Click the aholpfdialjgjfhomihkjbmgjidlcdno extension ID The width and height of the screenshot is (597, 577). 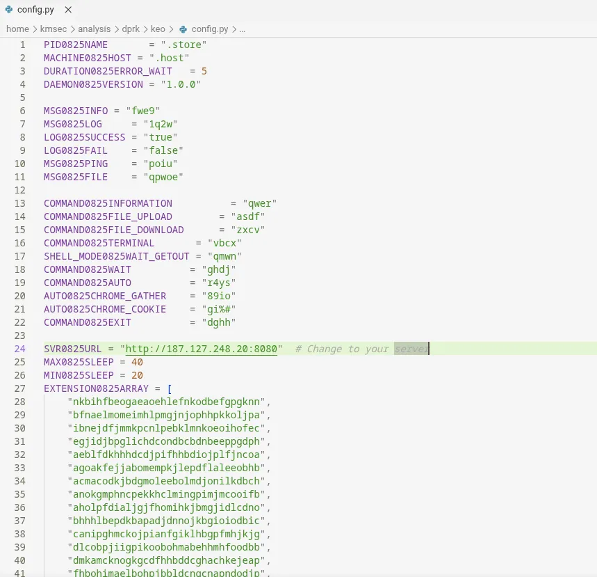pos(166,507)
